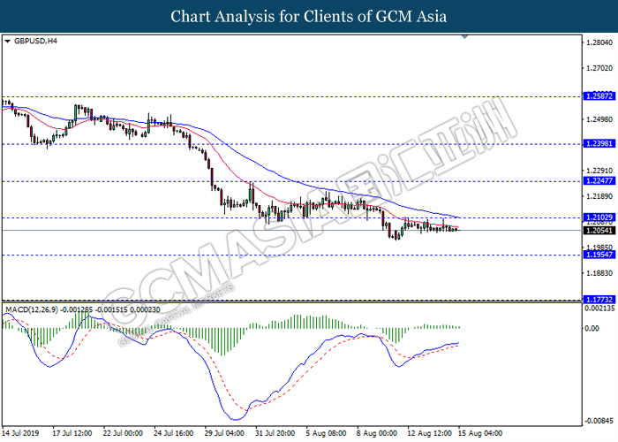Select the 1.23981 horizontal level tag

[599, 143]
